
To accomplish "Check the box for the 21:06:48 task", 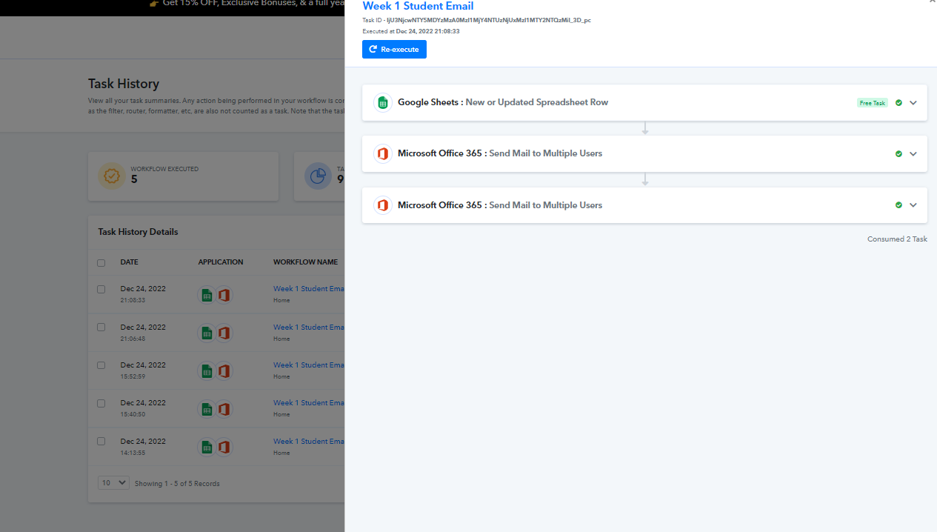I will (x=101, y=327).
